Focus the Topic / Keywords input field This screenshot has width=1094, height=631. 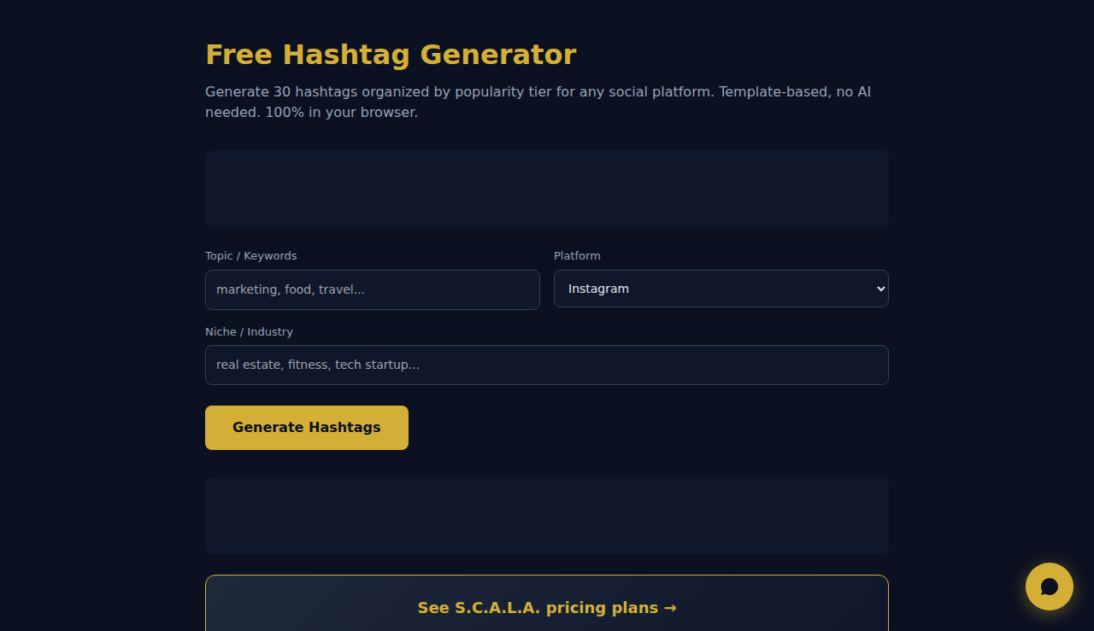[x=373, y=289]
